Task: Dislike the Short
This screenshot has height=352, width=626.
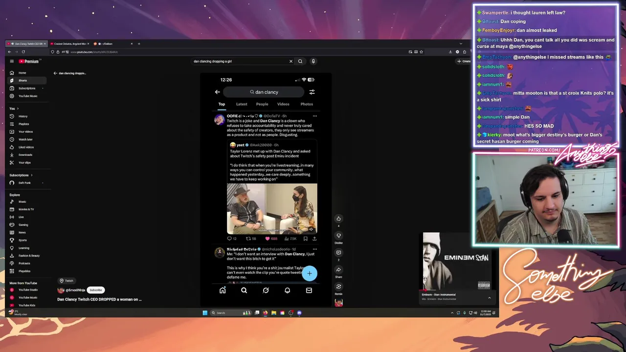Action: [338, 236]
